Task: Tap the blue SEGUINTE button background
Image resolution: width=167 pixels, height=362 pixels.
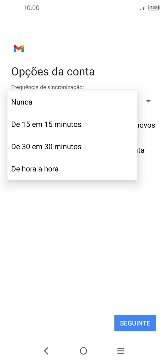Action: tap(135, 323)
